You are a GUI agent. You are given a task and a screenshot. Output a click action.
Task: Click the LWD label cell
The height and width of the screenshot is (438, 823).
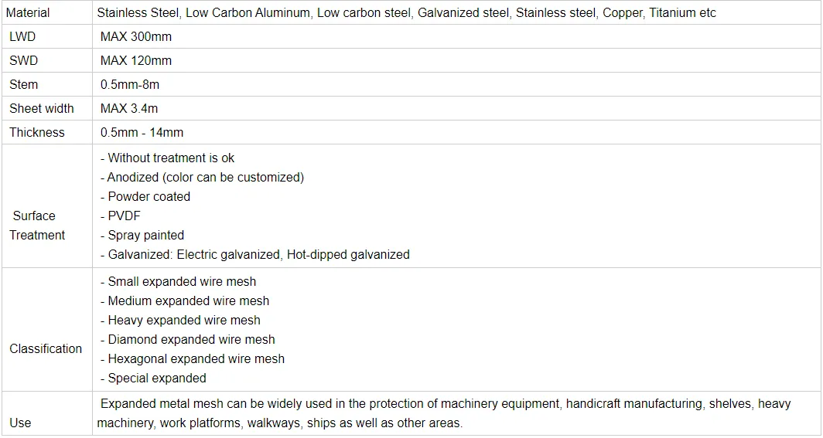coord(22,36)
